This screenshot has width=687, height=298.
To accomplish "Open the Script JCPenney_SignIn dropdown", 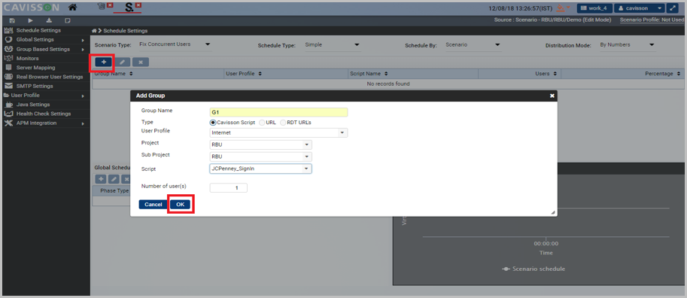I will click(260, 169).
